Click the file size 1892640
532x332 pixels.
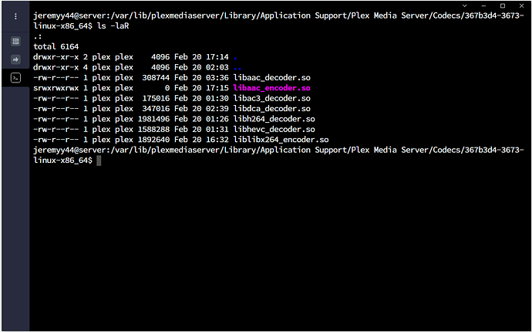(x=153, y=140)
